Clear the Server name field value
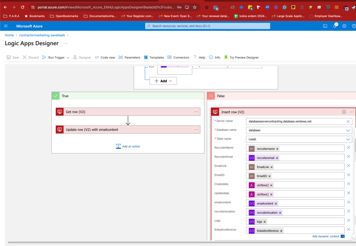This screenshot has height=246, width=356. 348,121
